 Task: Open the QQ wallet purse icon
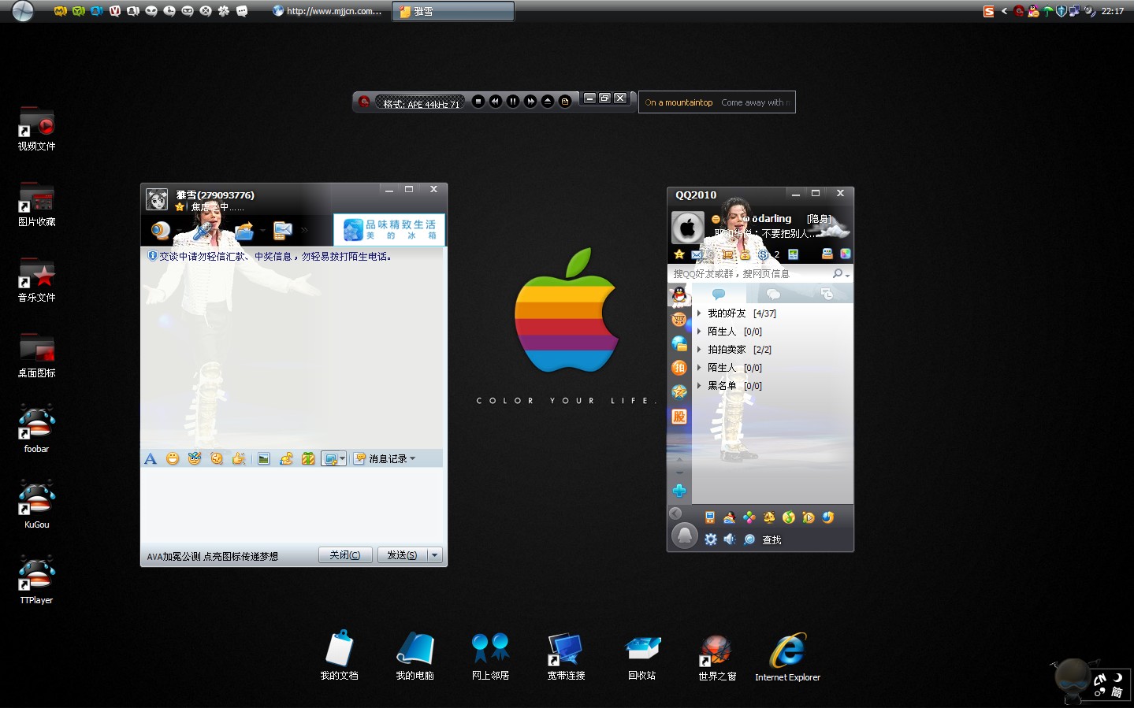745,254
